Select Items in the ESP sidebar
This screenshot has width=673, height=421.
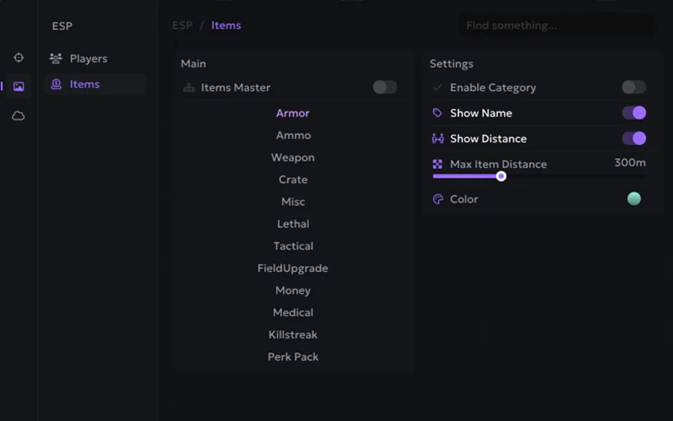(x=85, y=85)
